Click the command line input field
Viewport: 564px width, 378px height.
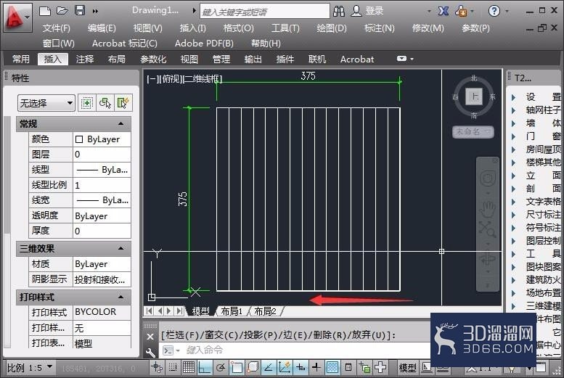point(306,350)
